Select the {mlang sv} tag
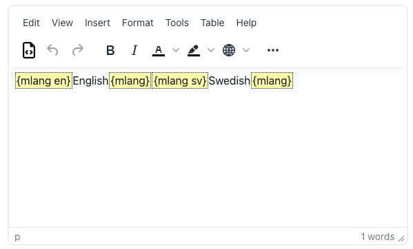This screenshot has height=249, width=413. [180, 80]
